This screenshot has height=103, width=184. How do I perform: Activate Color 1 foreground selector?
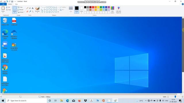point(77,10)
